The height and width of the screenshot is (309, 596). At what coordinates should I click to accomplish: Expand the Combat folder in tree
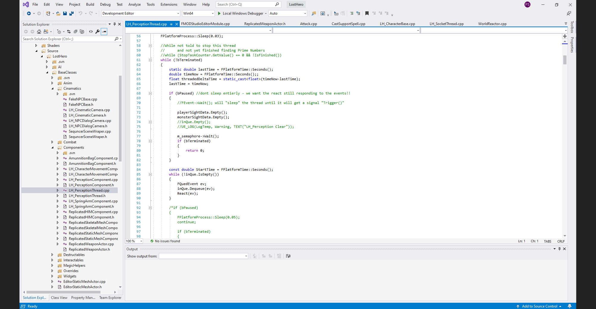[52, 142]
